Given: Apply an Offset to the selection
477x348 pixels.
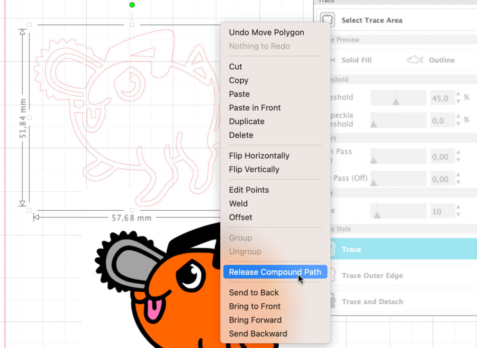Looking at the screenshot, I should pyautogui.click(x=240, y=217).
